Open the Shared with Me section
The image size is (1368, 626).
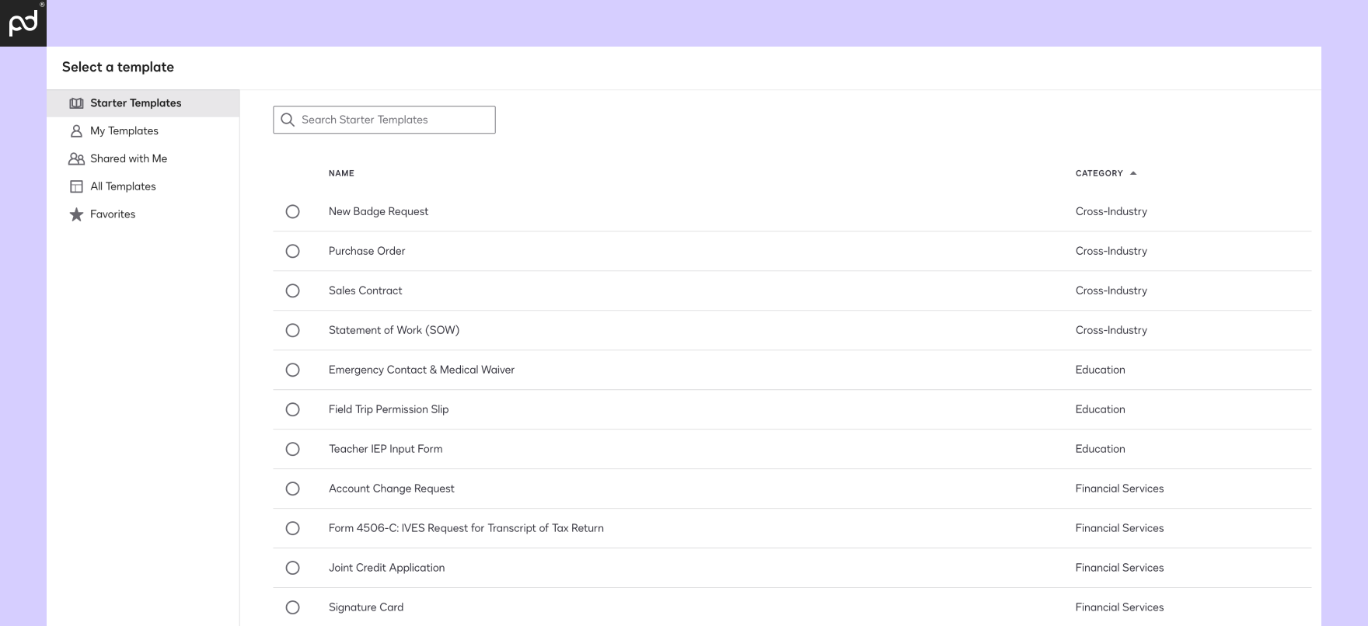143,158
